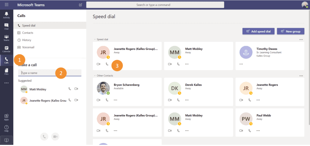Open the app launcher waffle icon
This screenshot has width=310, height=146.
(x=7, y=5)
